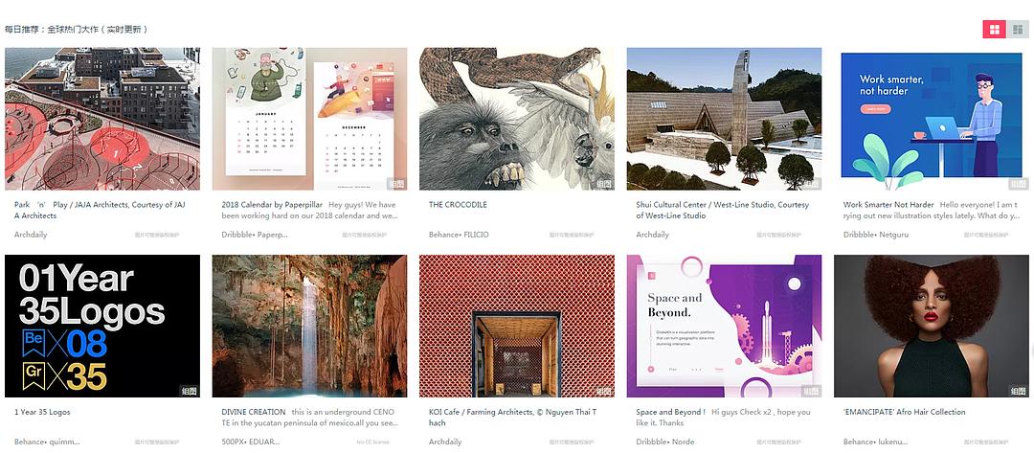1034x453 pixels.
Task: Open THE CROCODILE illustration thumbnail
Action: pyautogui.click(x=516, y=119)
